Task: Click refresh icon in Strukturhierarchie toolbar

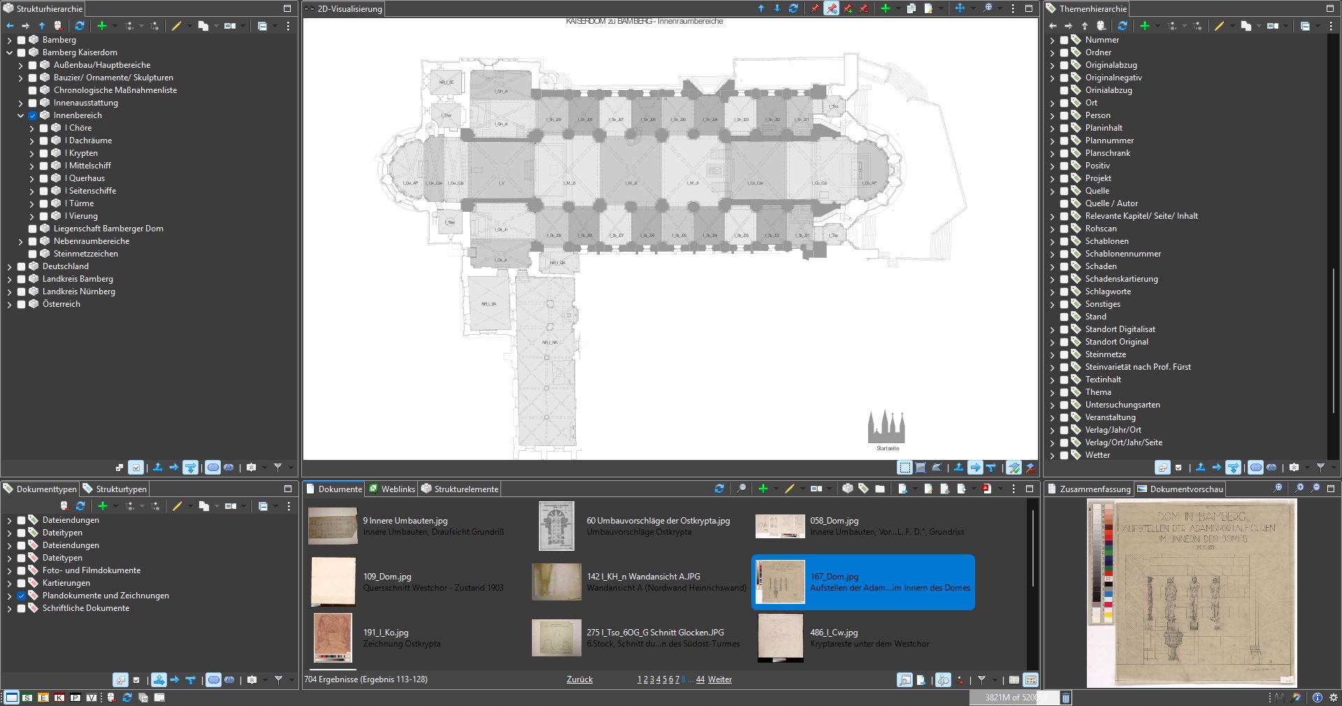Action: [80, 26]
